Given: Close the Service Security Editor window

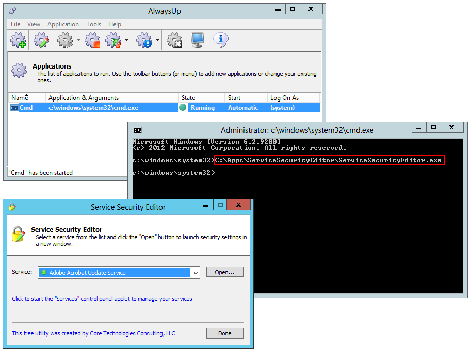Looking at the screenshot, I should (239, 205).
